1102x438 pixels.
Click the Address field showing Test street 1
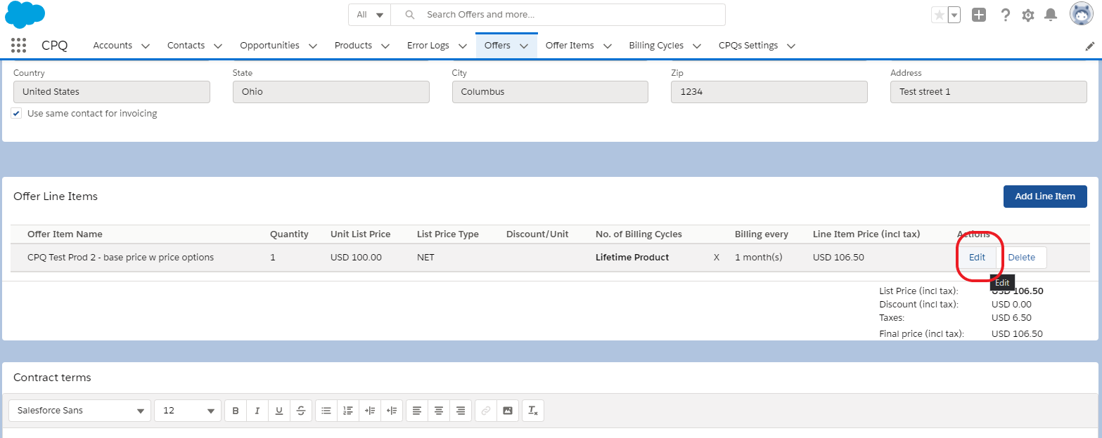[989, 92]
